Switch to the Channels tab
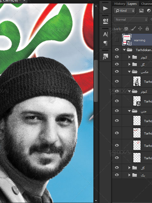152x203 pixels. pyautogui.click(x=146, y=4)
